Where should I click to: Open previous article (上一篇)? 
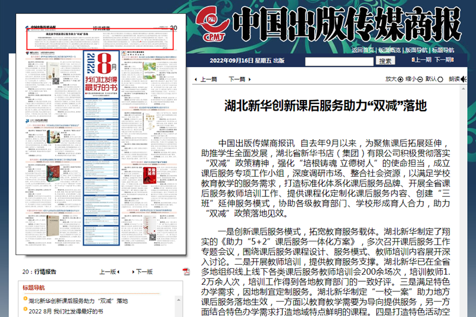point(208,79)
